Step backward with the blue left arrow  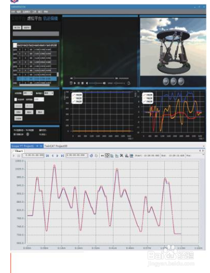click(53, 155)
